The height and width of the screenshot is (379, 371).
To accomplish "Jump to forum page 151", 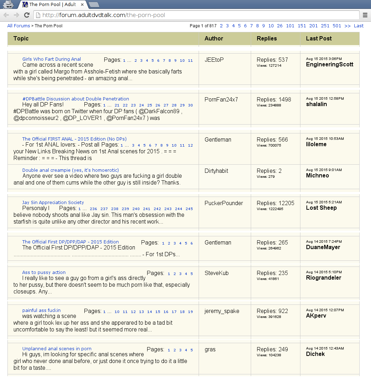I will point(302,26).
